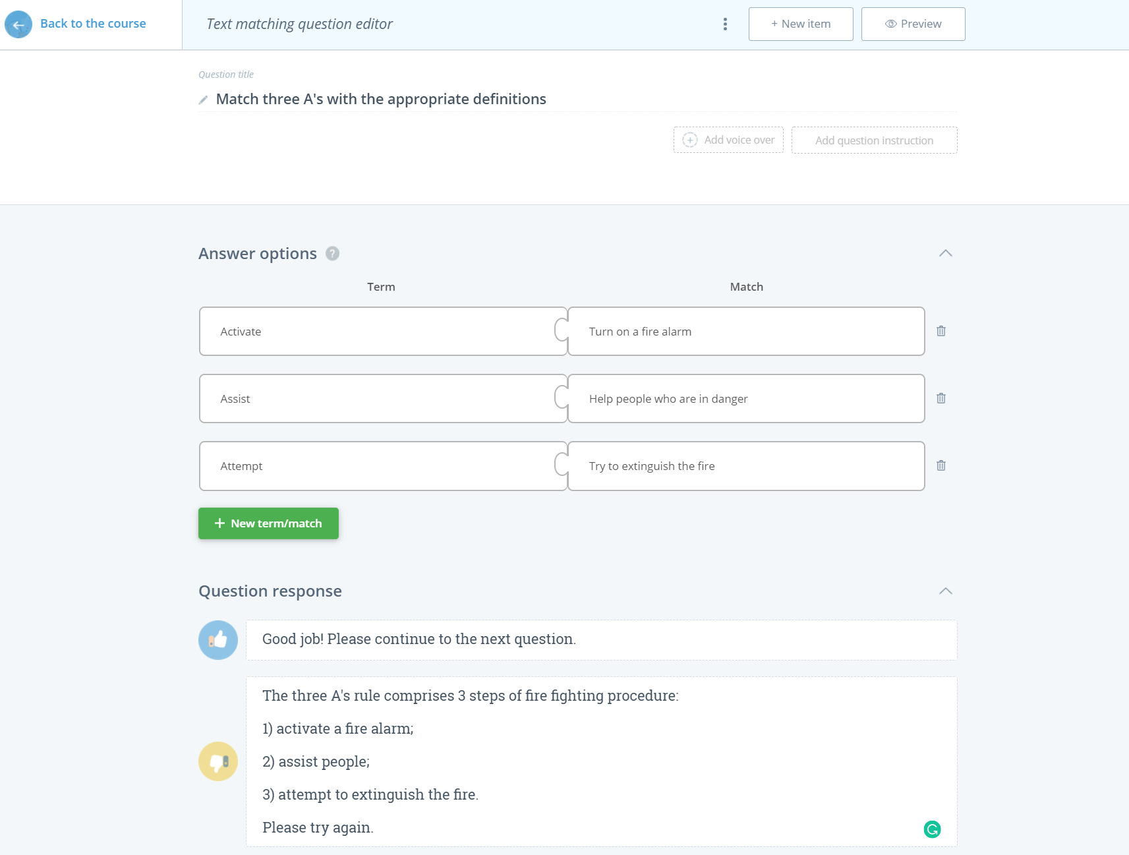This screenshot has width=1129, height=855.
Task: Click the blue back arrow icon
Action: pyautogui.click(x=18, y=24)
